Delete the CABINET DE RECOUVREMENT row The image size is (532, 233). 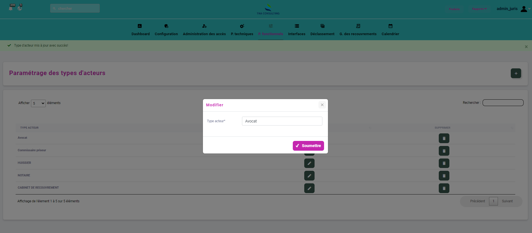click(444, 188)
